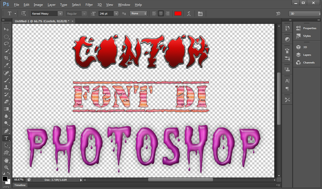Select the Gradient tool
The height and width of the screenshot is (189, 322).
point(6,109)
